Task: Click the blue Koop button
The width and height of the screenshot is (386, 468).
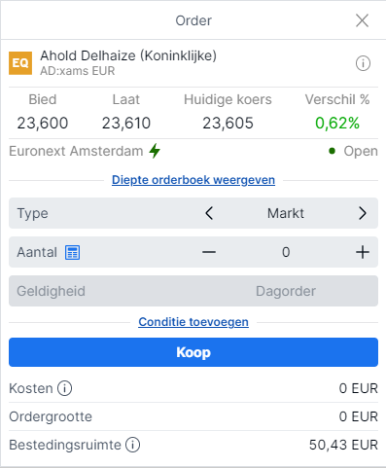Action: click(x=193, y=352)
